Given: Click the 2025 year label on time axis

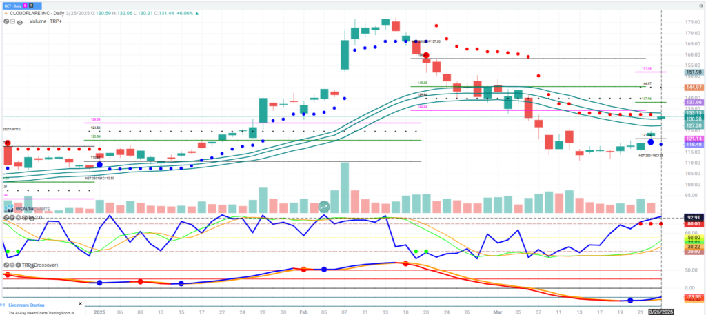Looking at the screenshot, I should [x=98, y=312].
